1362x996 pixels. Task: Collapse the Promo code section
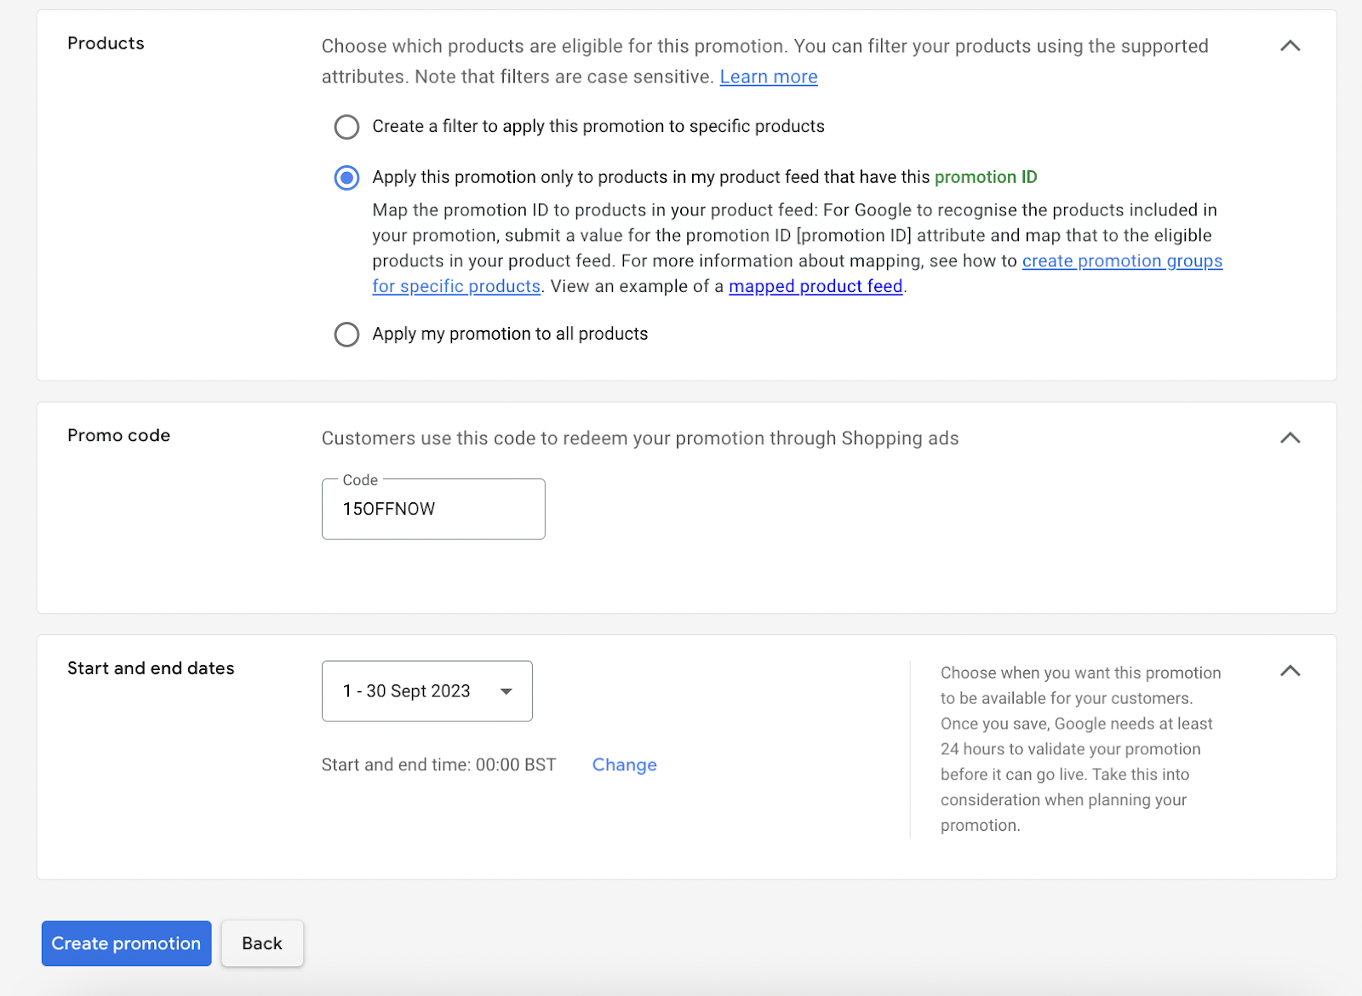(1290, 438)
